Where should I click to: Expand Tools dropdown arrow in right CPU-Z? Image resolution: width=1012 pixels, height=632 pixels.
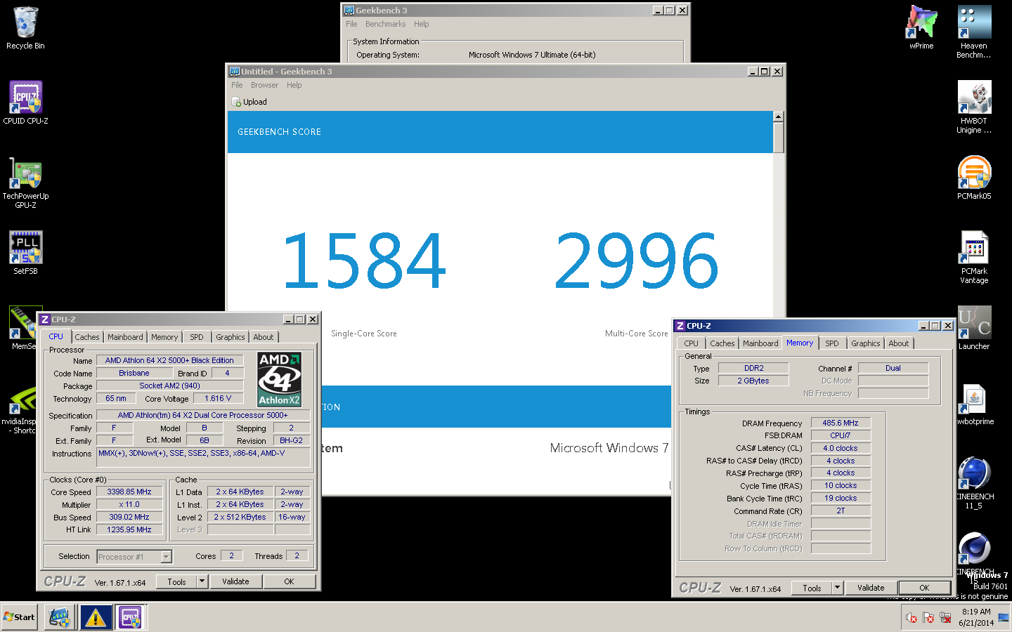pyautogui.click(x=837, y=588)
